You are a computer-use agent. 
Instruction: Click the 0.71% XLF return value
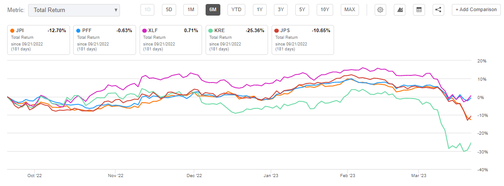[191, 31]
